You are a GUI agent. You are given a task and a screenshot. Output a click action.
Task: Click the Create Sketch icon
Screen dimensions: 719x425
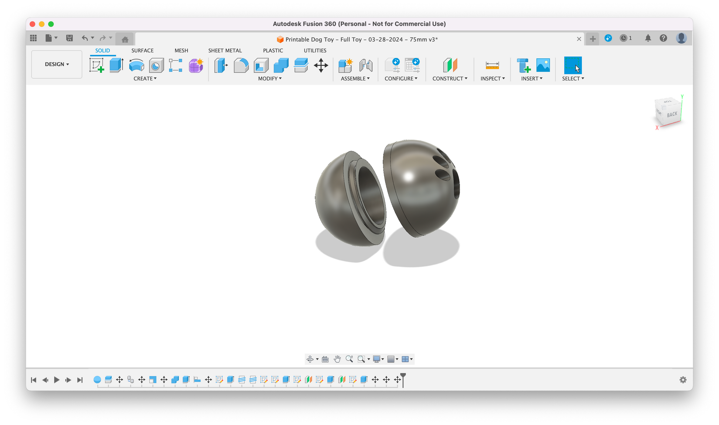(96, 65)
